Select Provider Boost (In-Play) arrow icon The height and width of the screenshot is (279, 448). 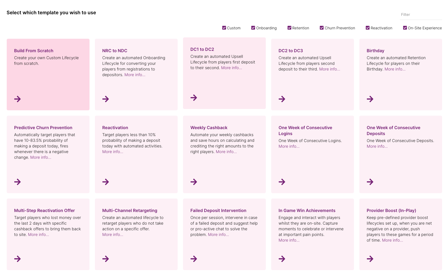click(370, 259)
